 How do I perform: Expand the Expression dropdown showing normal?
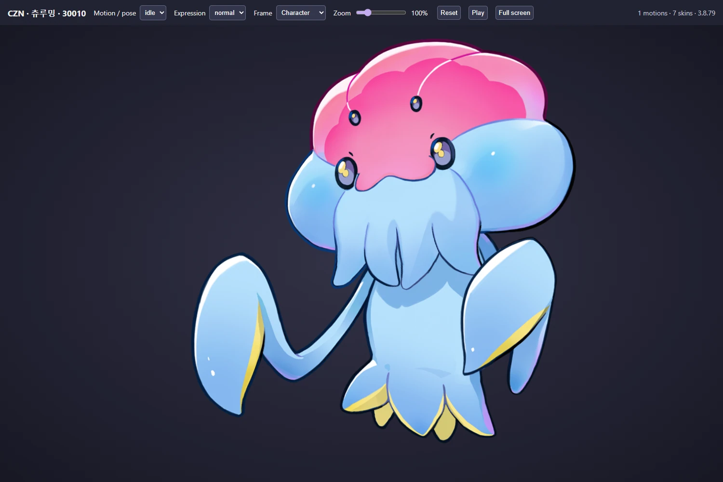[x=228, y=13]
